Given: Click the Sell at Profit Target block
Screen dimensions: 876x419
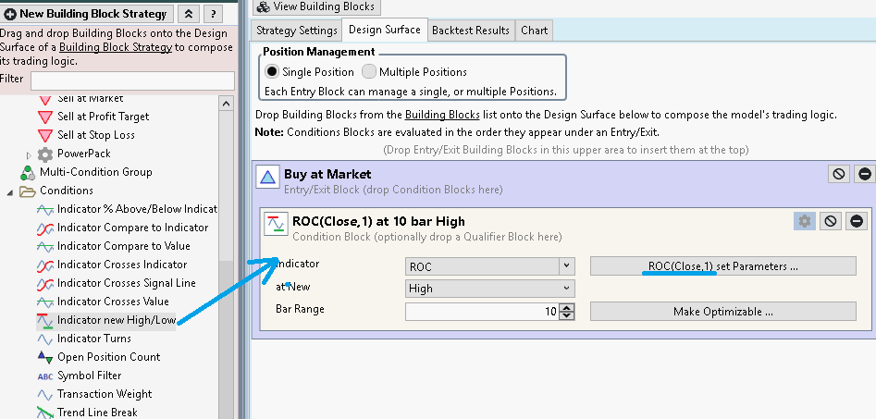Looking at the screenshot, I should tap(102, 117).
